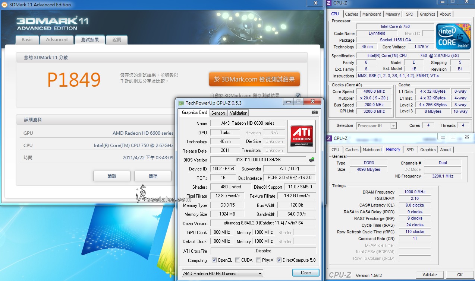The image size is (475, 281).
Task: Click the Intel Core i5 750 name field
Action: click(x=395, y=27)
